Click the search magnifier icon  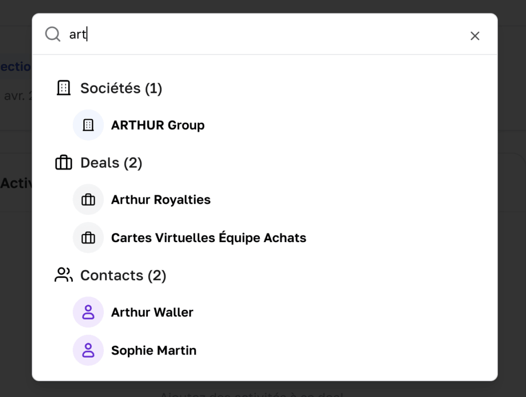52,34
